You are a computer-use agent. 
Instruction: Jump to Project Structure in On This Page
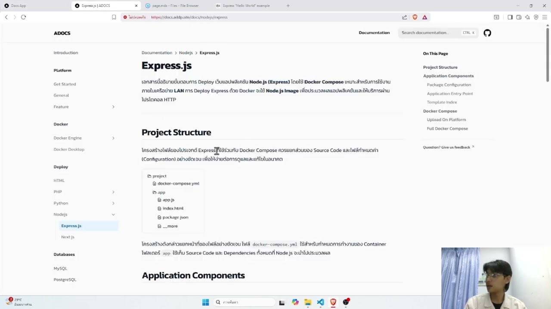[x=440, y=67]
